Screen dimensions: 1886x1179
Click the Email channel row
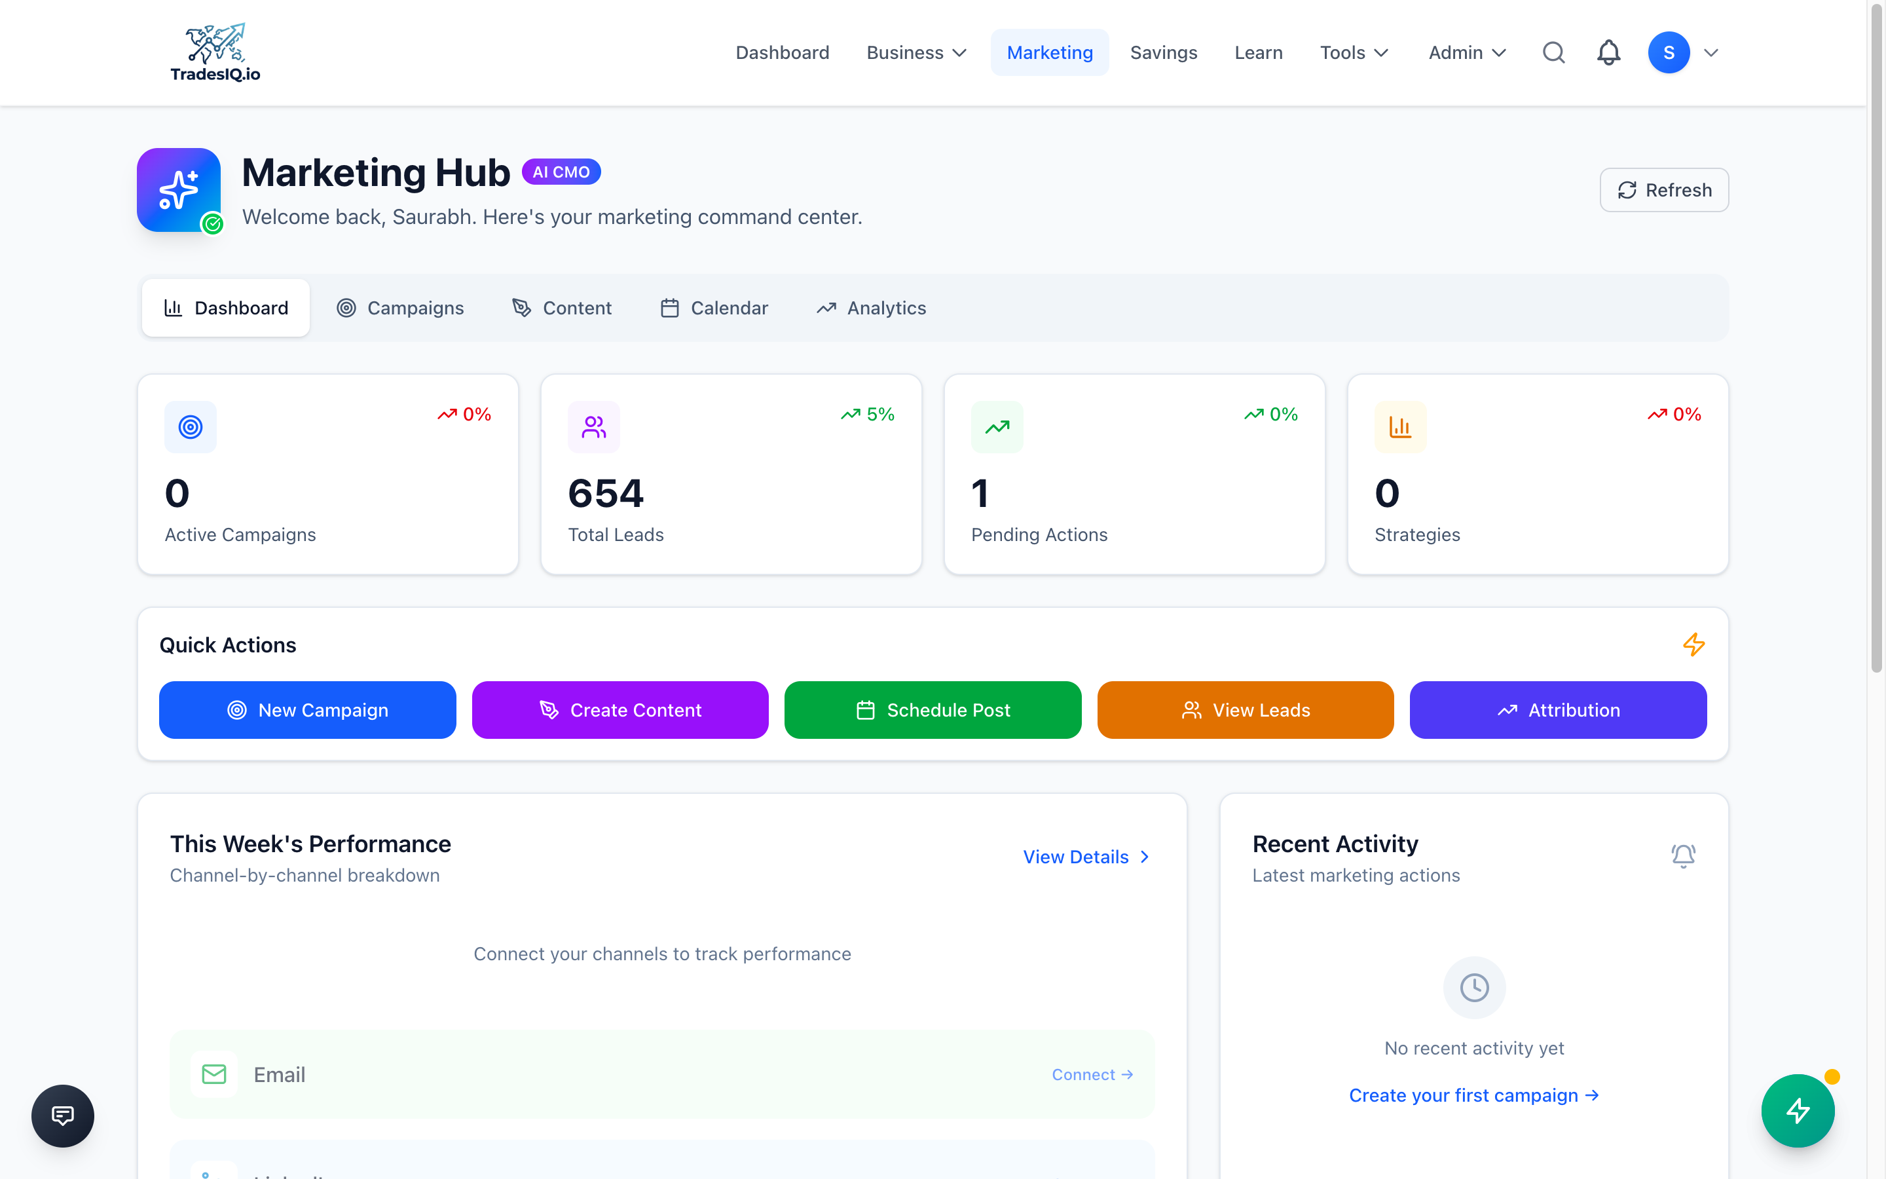point(661,1074)
